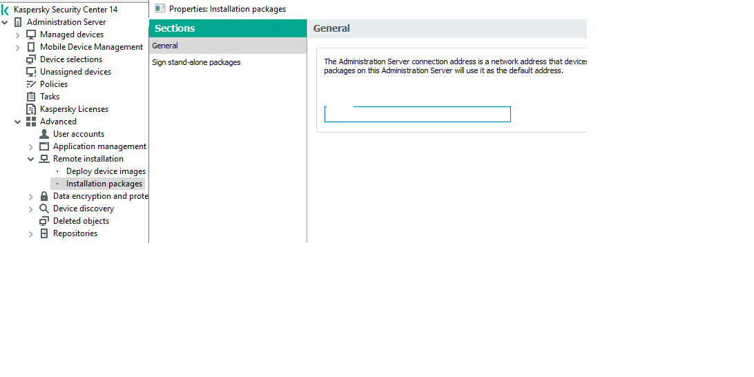The height and width of the screenshot is (377, 754).
Task: Open Device discovery tree item
Action: tap(84, 209)
